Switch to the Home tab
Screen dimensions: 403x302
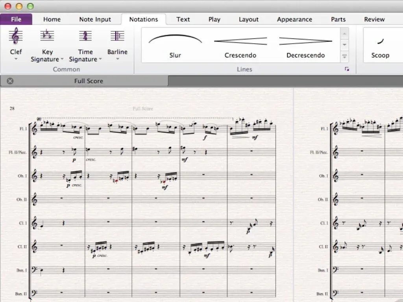52,19
